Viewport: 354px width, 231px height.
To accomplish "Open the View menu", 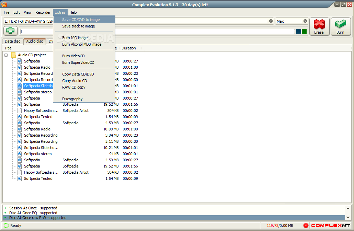I will point(27,12).
